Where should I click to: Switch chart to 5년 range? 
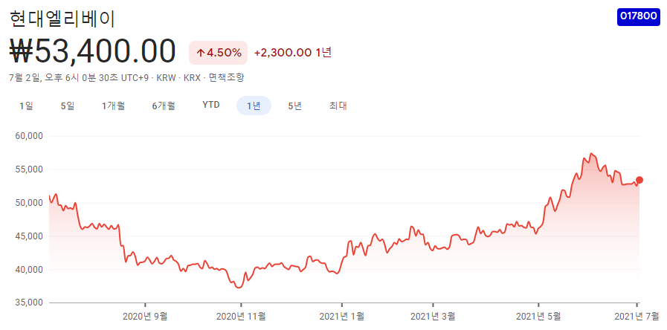pyautogui.click(x=294, y=106)
